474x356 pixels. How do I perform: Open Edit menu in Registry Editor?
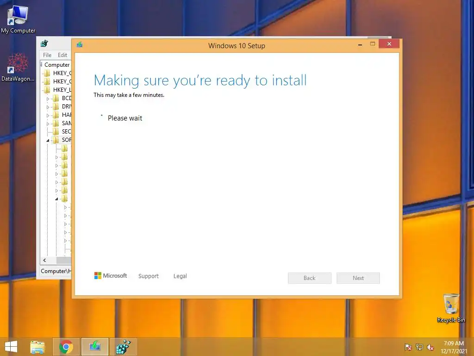[62, 55]
